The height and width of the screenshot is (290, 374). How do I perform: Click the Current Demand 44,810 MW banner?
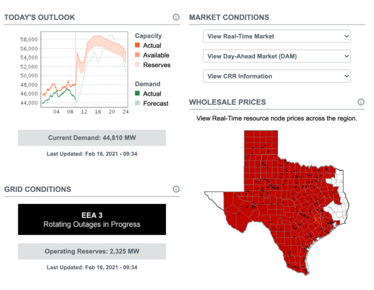(92, 138)
